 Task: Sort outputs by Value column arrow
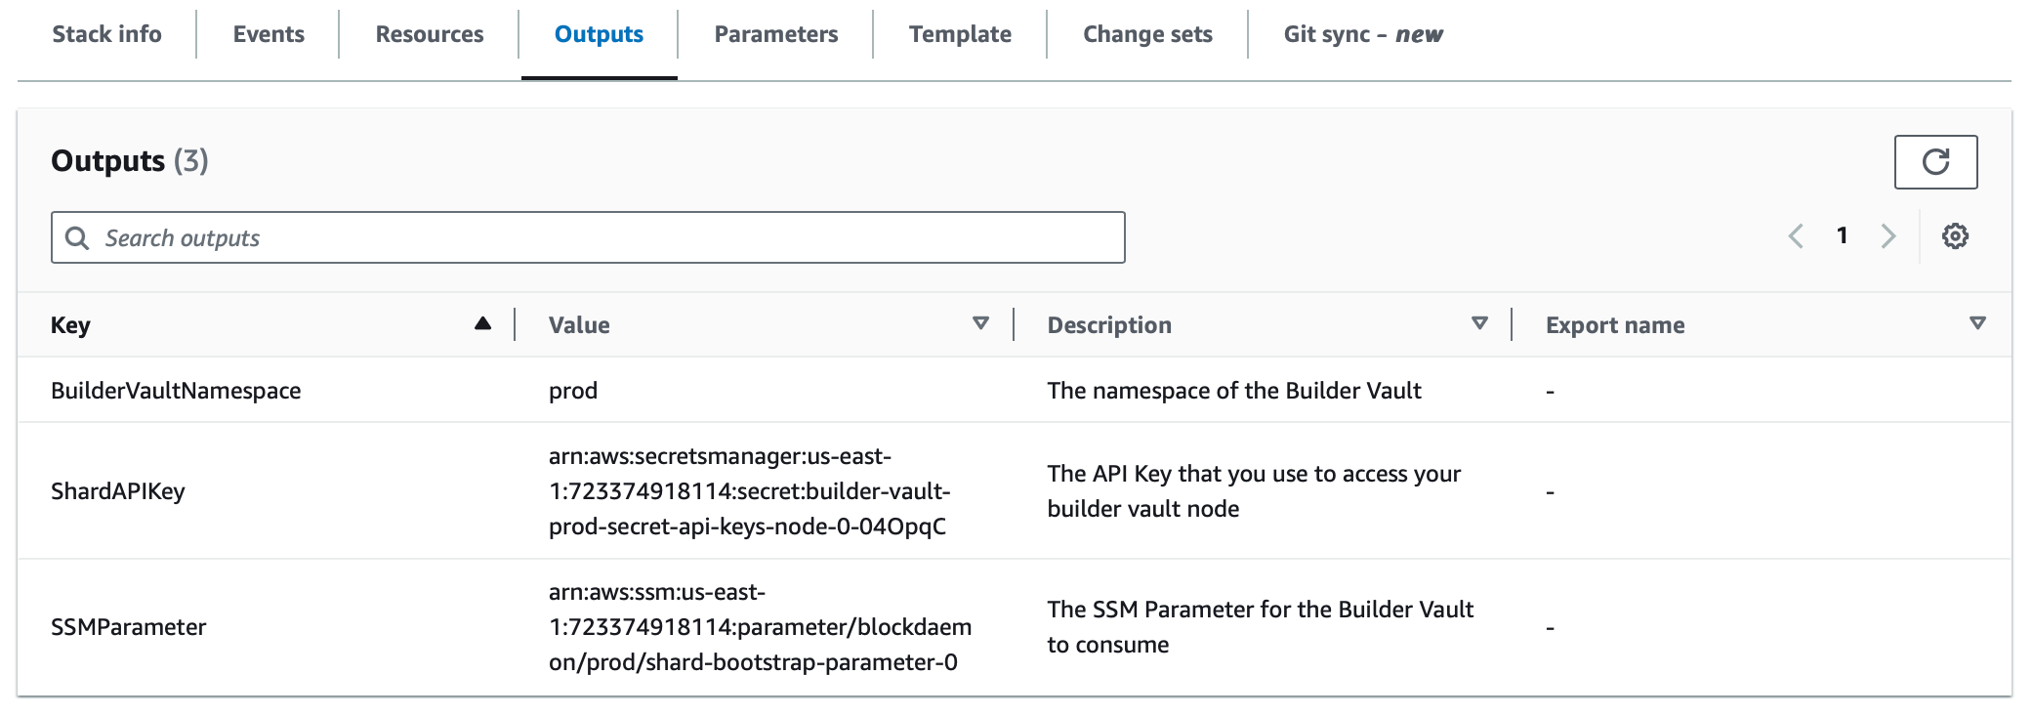(x=980, y=324)
